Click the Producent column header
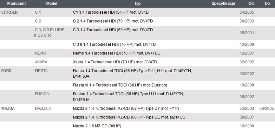The width and height of the screenshot is (275, 128). [16, 3]
